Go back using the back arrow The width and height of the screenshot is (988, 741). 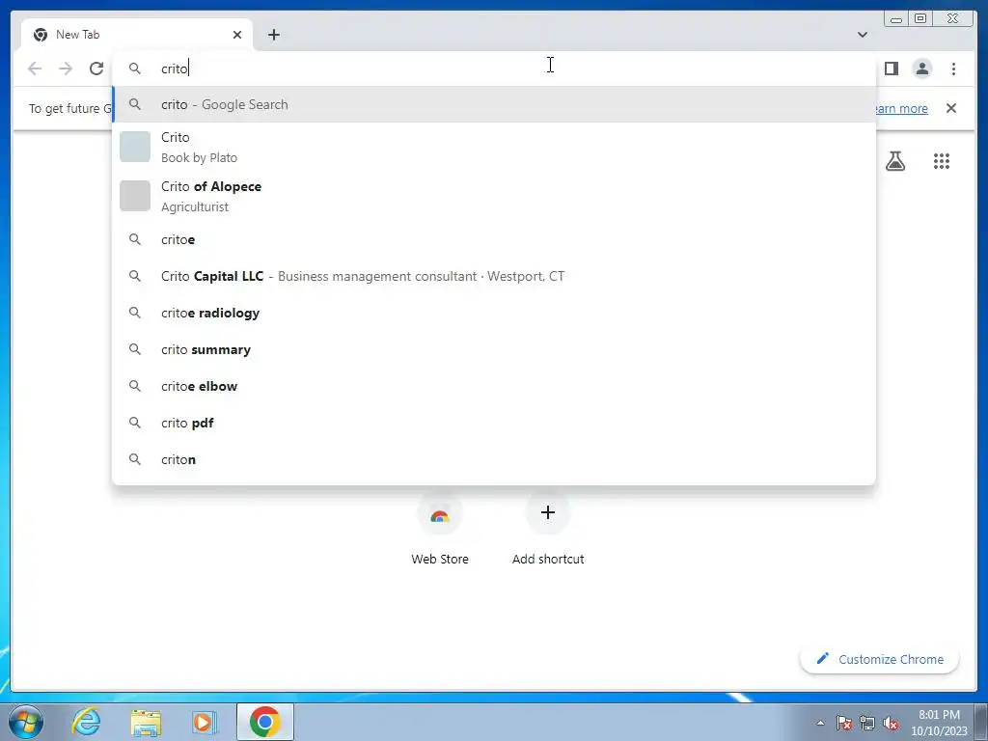pos(35,69)
